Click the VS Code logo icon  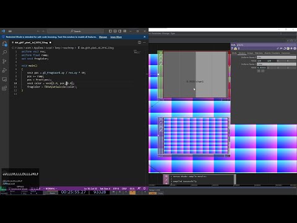coord(3,31)
